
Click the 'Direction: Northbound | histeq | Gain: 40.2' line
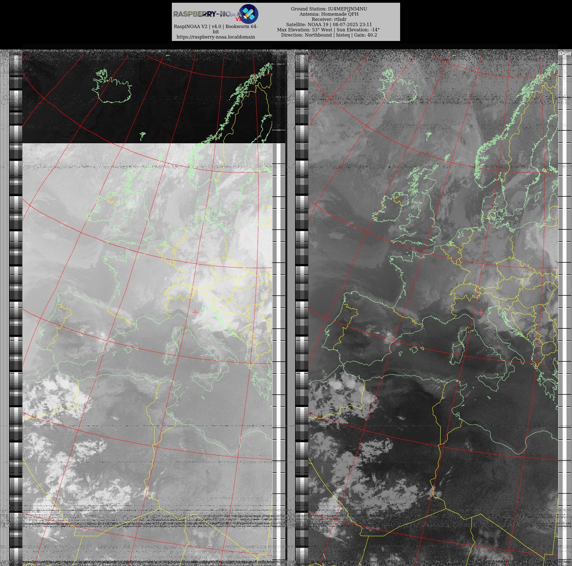(x=329, y=35)
